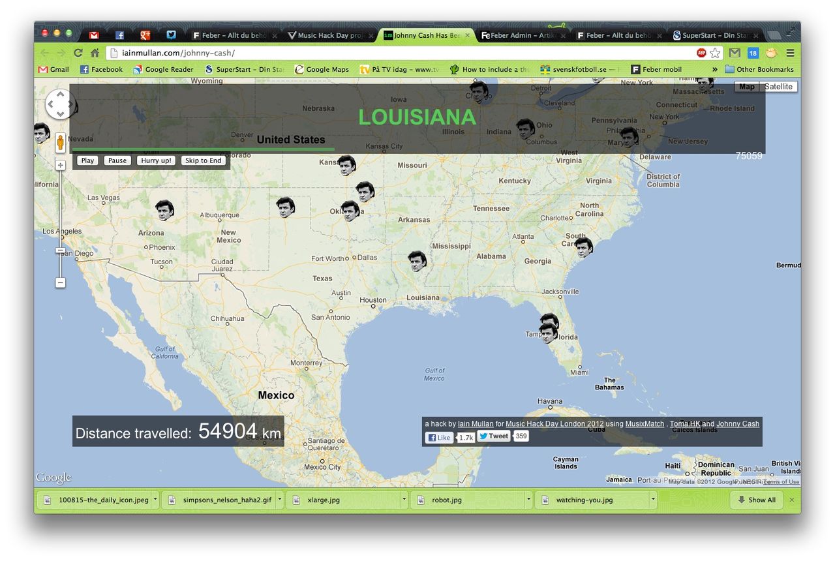The width and height of the screenshot is (835, 561).
Task: Click the Skip to End button
Action: pos(204,160)
